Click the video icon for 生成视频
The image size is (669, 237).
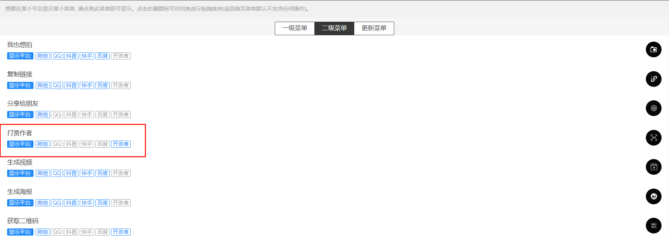653,167
